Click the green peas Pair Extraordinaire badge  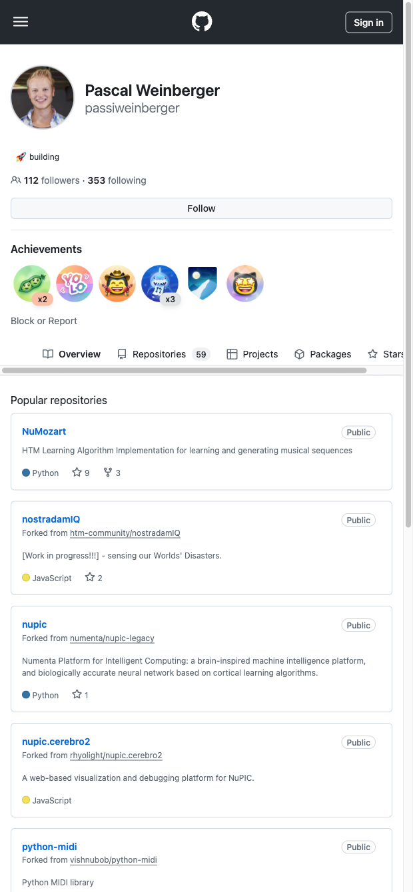pyautogui.click(x=32, y=284)
